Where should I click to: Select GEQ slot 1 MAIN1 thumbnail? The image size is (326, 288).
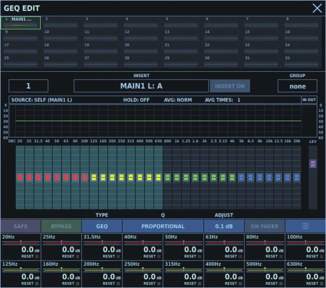21,23
